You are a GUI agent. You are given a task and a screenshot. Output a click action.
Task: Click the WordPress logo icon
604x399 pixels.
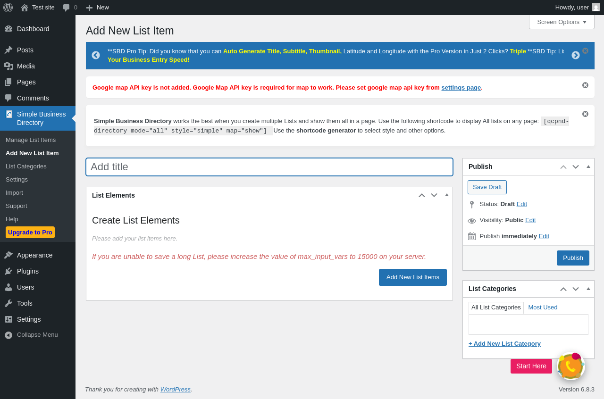8,8
